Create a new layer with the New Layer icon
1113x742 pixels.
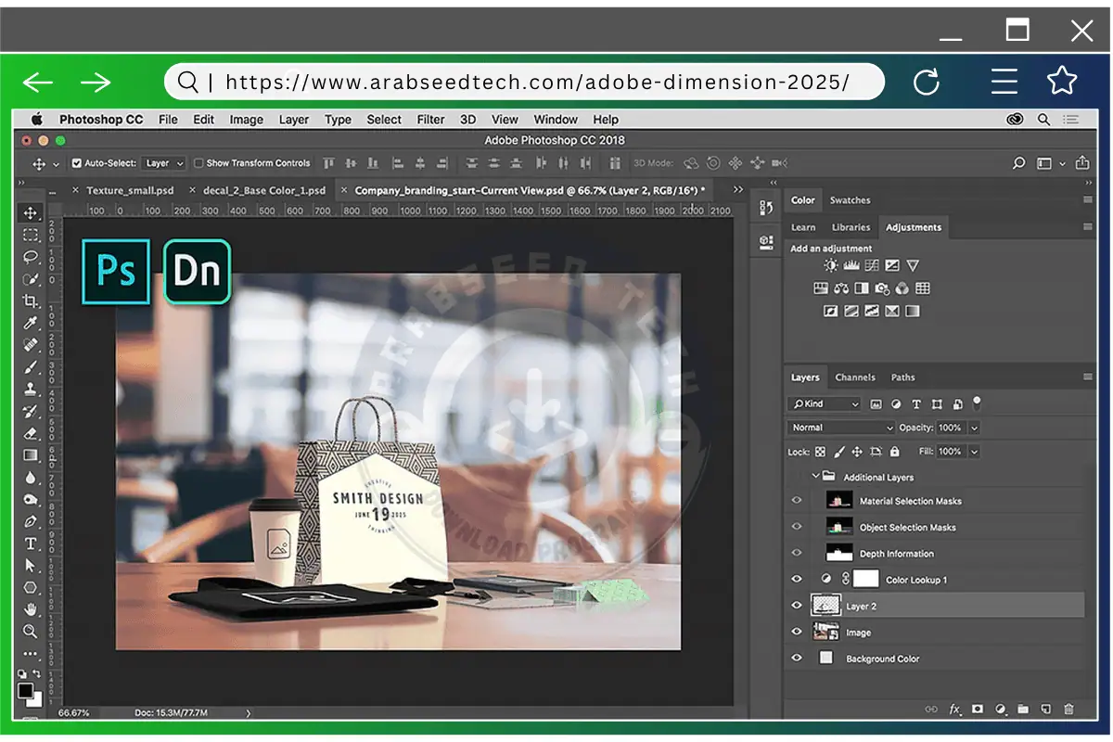click(1046, 709)
